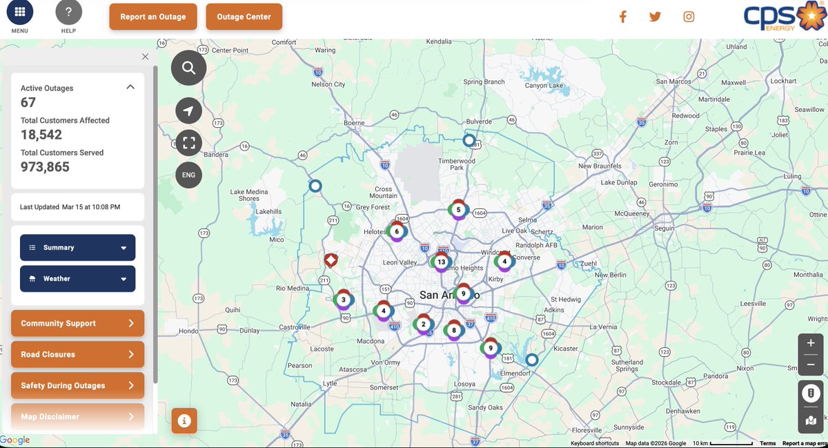This screenshot has width=828, height=448.
Task: Expand Safety During Outages
Action: pyautogui.click(x=78, y=385)
